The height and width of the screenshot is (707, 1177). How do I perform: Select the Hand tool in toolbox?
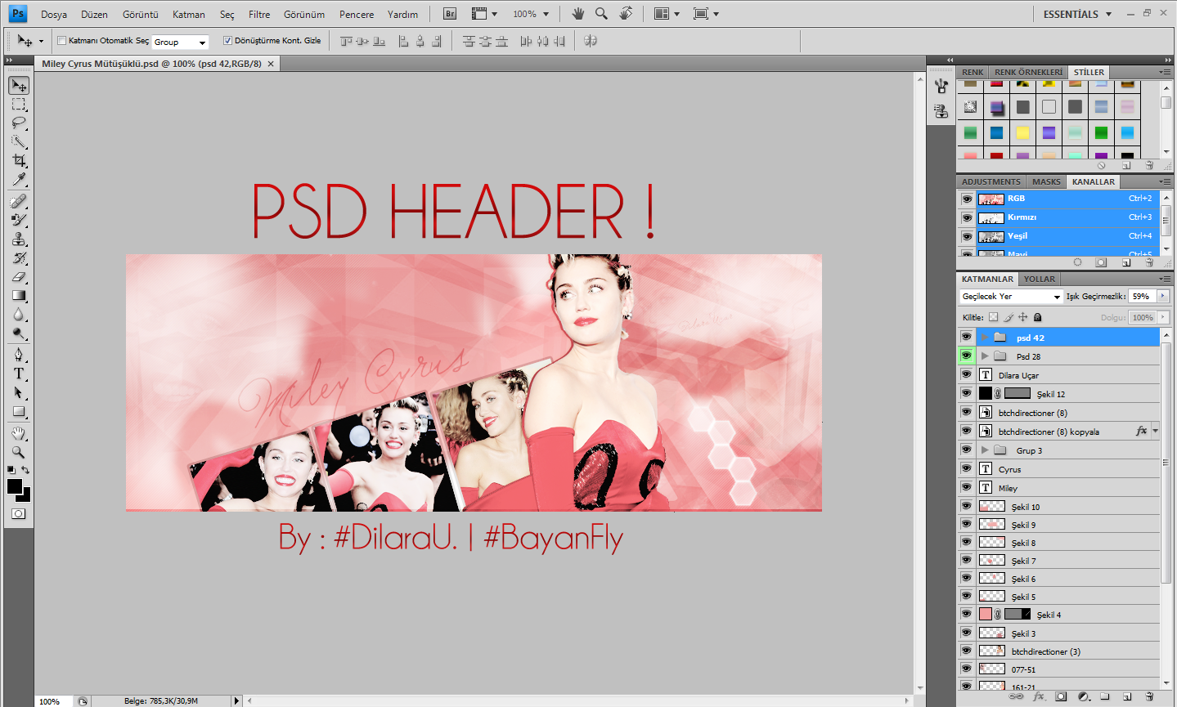[19, 433]
